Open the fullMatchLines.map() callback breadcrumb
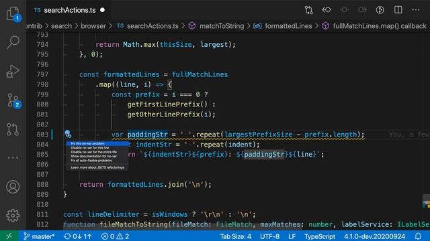 point(374,26)
